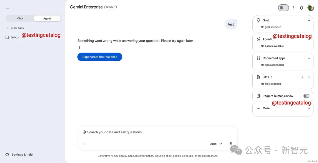This screenshot has width=318, height=163.
Task: Toggle the switch in the top header
Action: [283, 8]
